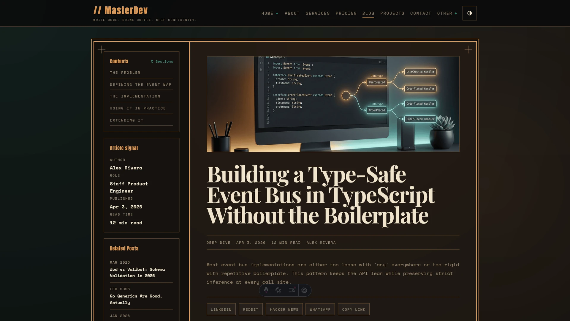Click the 5 Sections label
Image resolution: width=570 pixels, height=321 pixels.
162,62
